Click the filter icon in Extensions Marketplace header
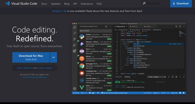This screenshot has width=195, height=104. pyautogui.click(x=106, y=26)
